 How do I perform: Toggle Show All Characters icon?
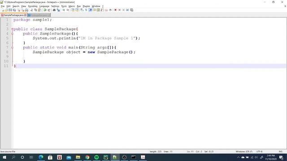click(86, 10)
